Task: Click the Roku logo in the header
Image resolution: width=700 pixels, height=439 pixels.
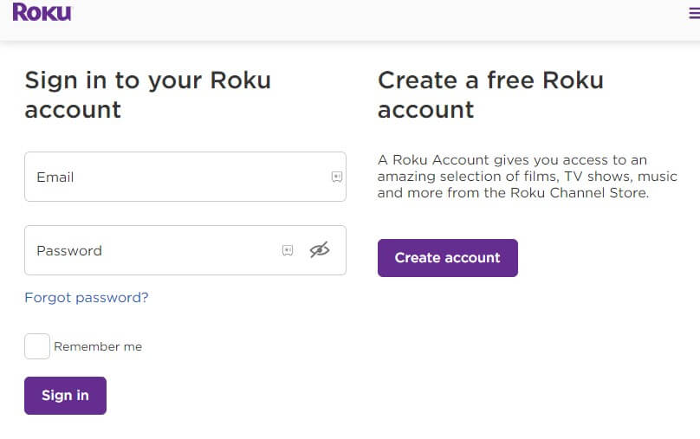Action: pos(42,12)
